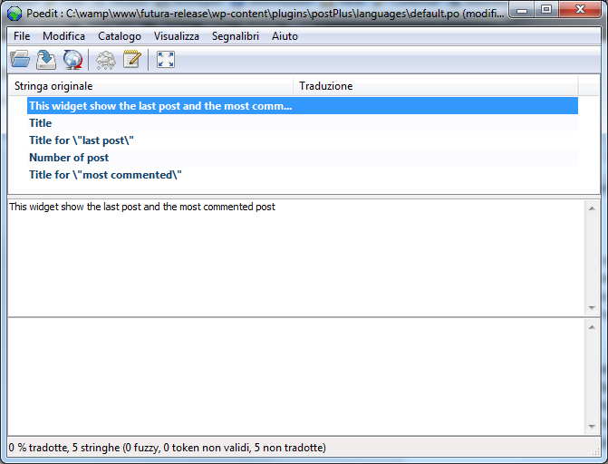Open the comment editor notepad icon
The height and width of the screenshot is (464, 608).
pyautogui.click(x=131, y=59)
